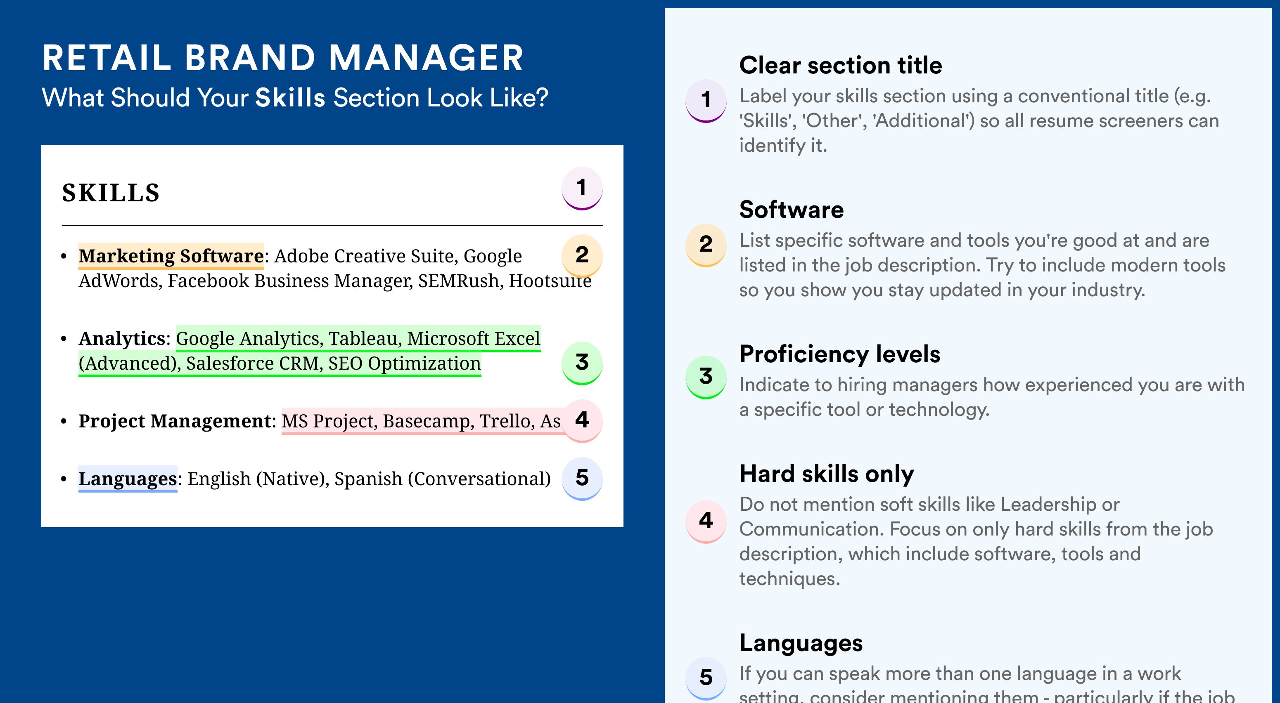
Task: Click badge 2 next to Software heading
Action: [706, 245]
